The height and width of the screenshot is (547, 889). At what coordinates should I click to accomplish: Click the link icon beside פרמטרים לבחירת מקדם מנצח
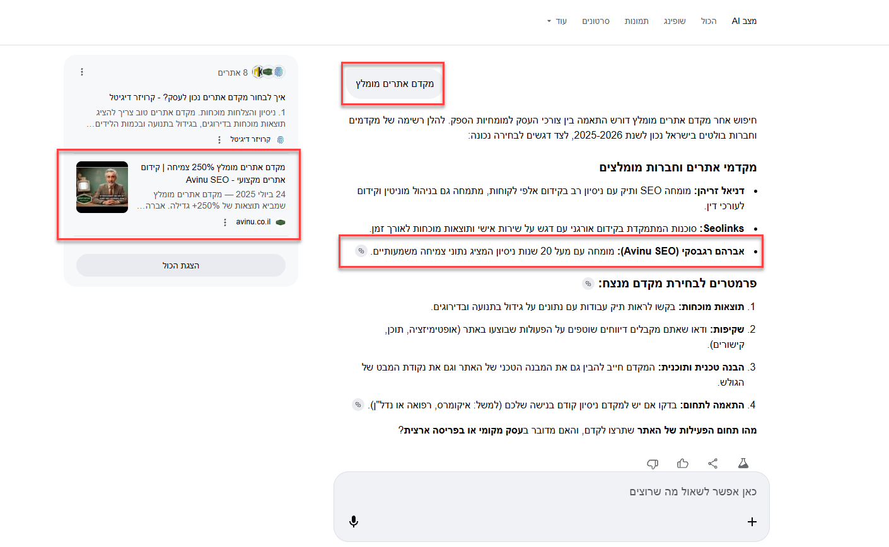pos(588,284)
